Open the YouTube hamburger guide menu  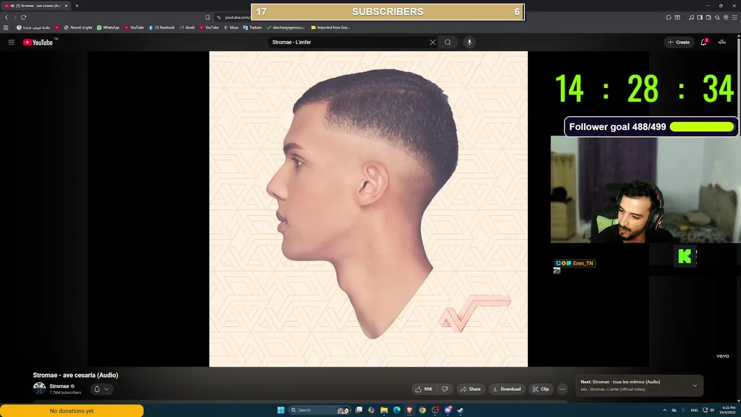11,42
